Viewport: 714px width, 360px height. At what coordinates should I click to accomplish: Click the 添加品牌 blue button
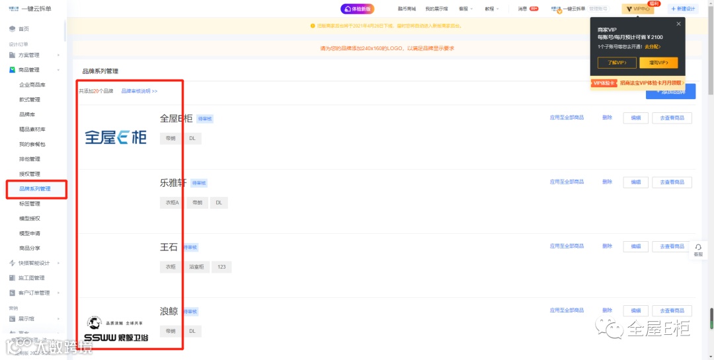[x=671, y=91]
